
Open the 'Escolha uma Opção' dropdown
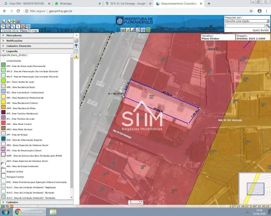247,21
